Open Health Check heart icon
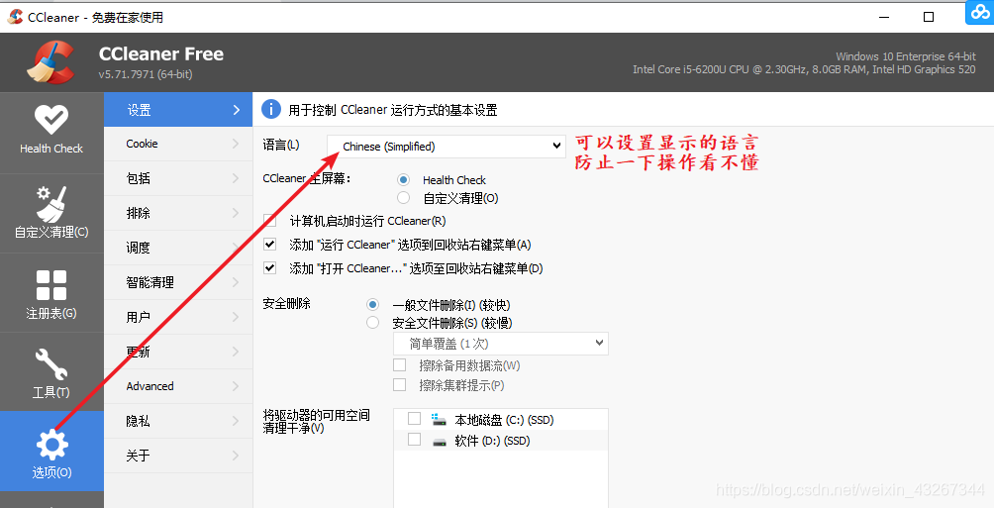 point(51,119)
